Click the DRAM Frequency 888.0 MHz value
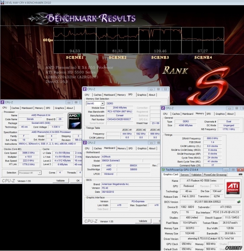244x251 pixels. (212, 138)
